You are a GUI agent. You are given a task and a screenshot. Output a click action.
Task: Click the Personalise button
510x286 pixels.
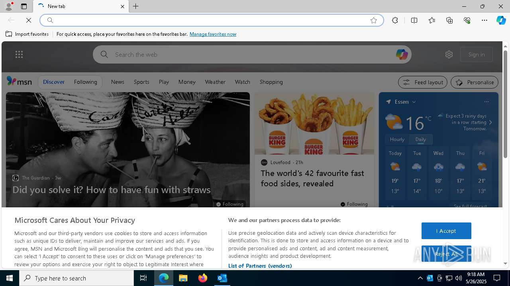coord(475,82)
